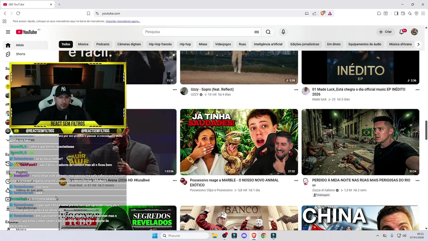This screenshot has height=241, width=428.
Task: Open more options for PERDIDO À MEIA-NOITE video
Action: tap(417, 180)
